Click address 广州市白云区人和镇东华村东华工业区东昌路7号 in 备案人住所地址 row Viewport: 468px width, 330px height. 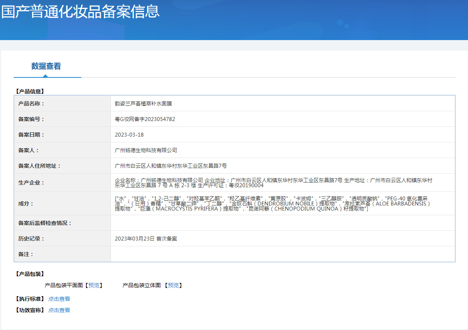(171, 166)
